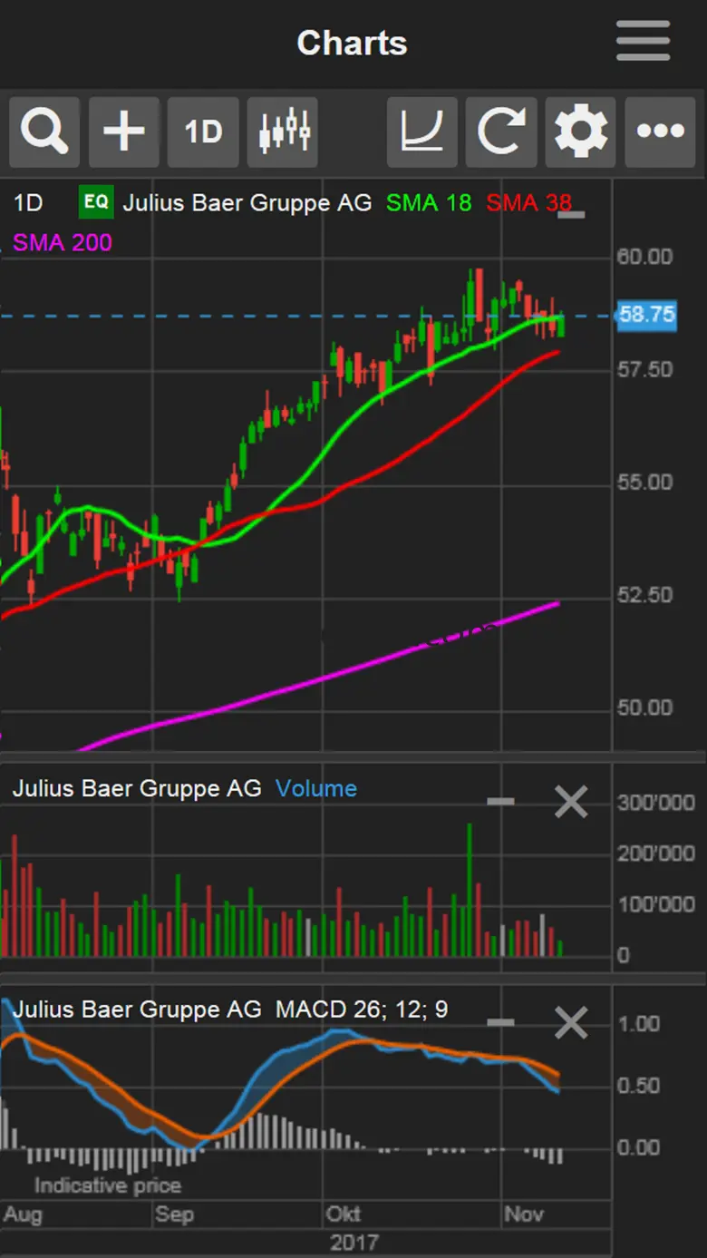The image size is (707, 1258).
Task: Collapse the Volume panel
Action: click(500, 801)
